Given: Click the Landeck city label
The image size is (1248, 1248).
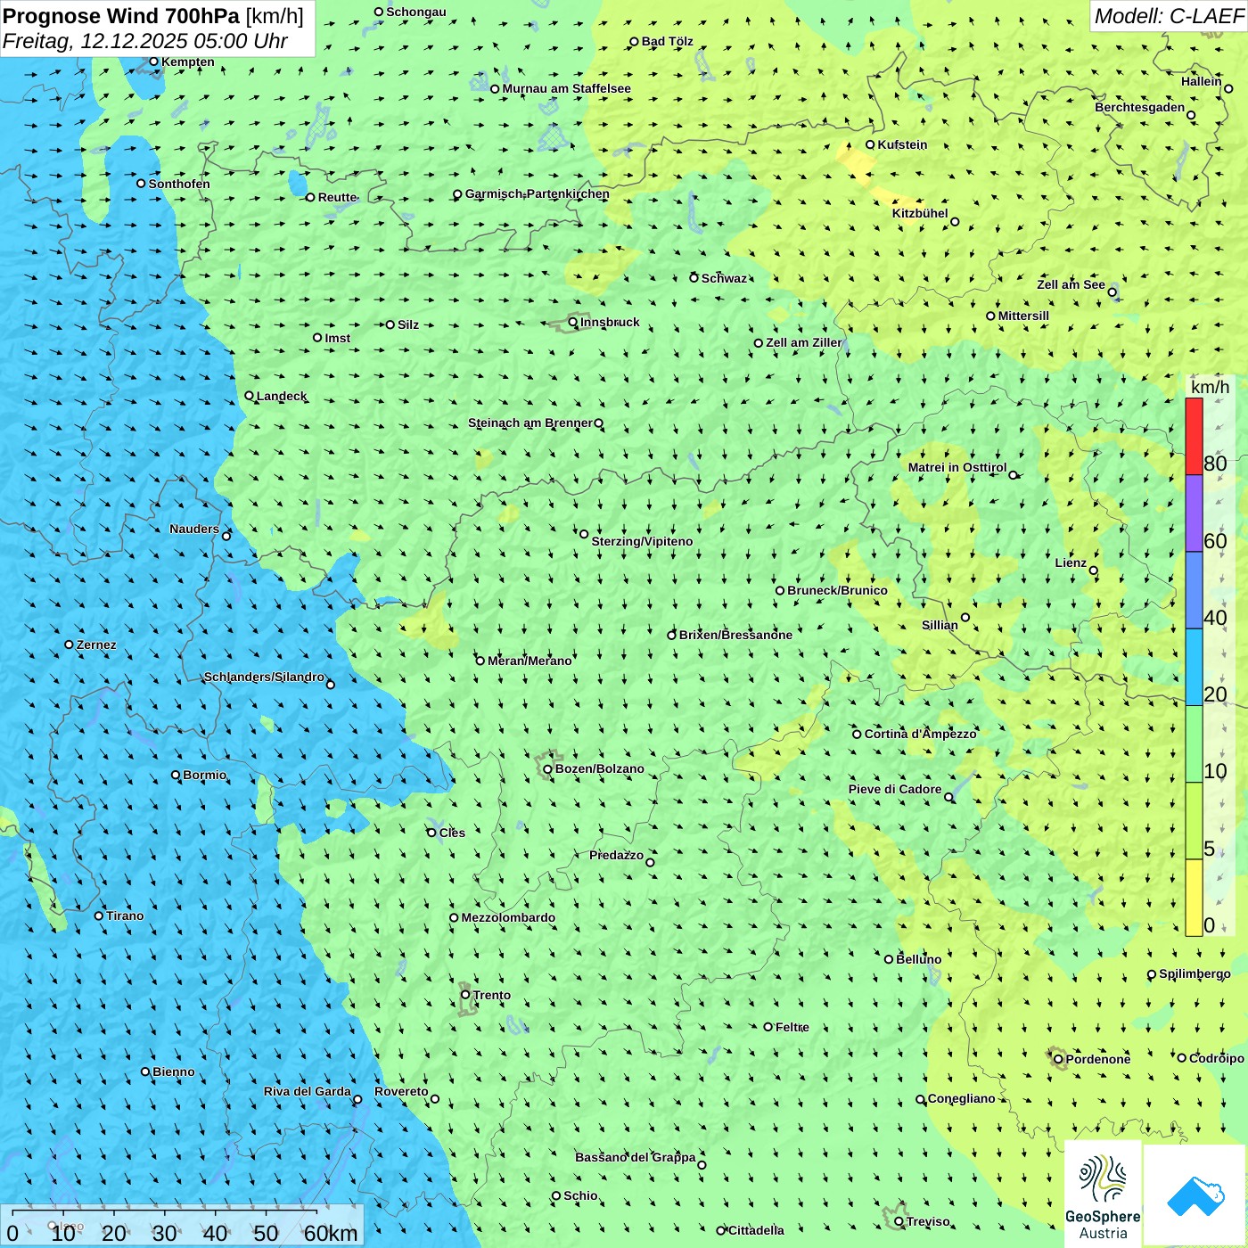Looking at the screenshot, I should click(282, 396).
